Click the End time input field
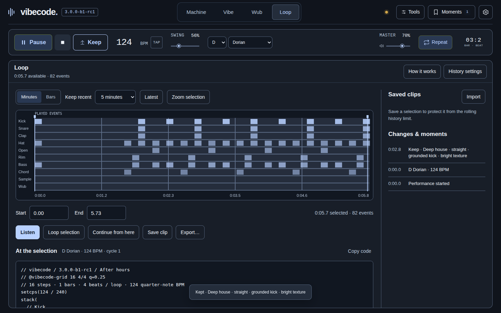Screen dimensions: 501x313 [106, 213]
